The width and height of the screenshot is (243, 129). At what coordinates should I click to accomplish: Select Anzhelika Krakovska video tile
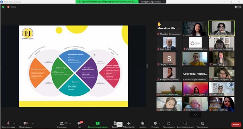(169, 89)
